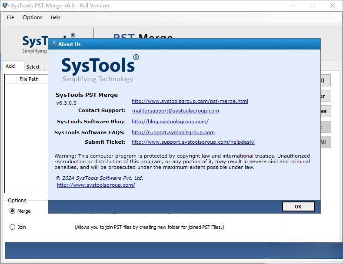Minimize the PST Merge window
Screen dimensions: 343x264
[x=293, y=6]
